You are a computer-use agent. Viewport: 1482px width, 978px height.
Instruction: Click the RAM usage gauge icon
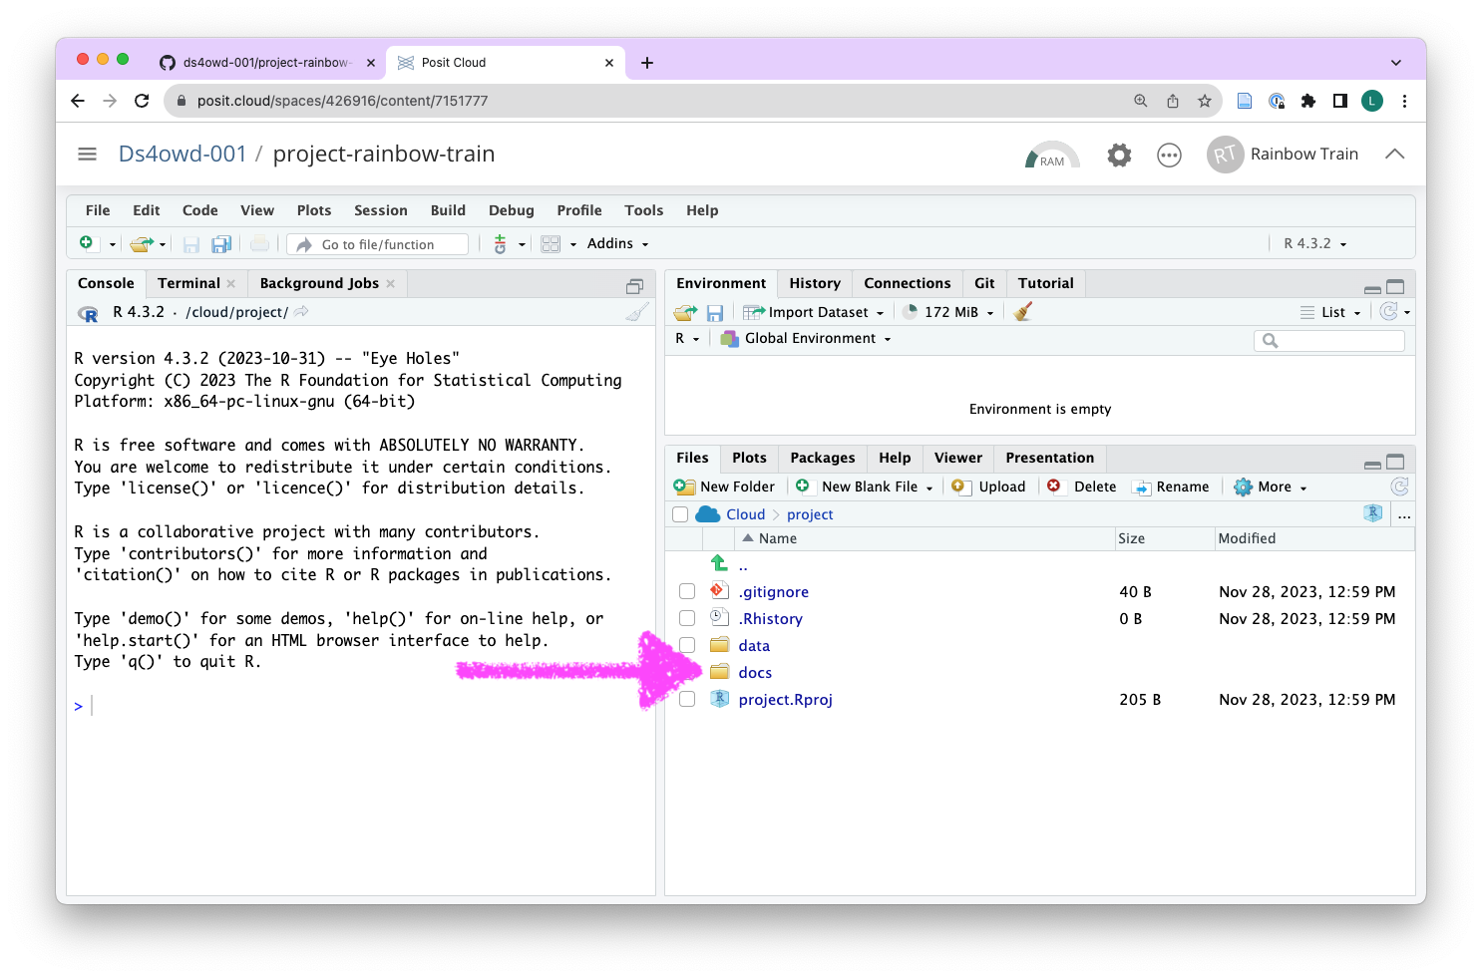(x=1051, y=156)
